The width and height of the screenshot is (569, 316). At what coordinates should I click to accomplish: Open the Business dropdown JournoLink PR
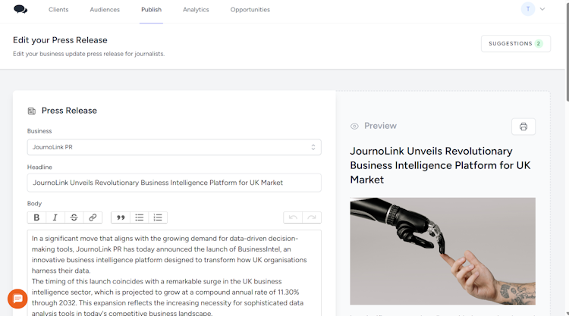point(174,147)
